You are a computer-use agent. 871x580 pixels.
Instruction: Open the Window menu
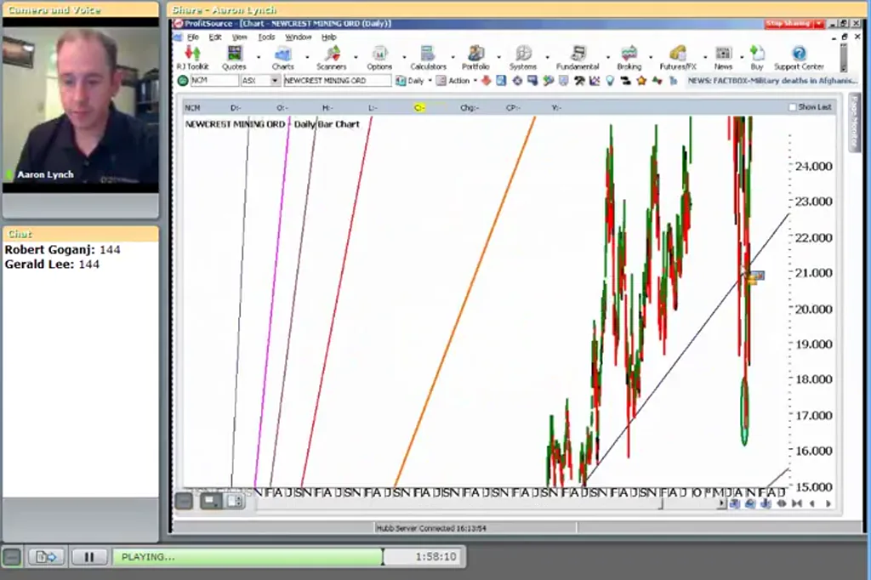point(299,37)
